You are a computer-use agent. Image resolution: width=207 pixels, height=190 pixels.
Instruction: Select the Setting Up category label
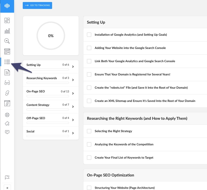coord(33,65)
